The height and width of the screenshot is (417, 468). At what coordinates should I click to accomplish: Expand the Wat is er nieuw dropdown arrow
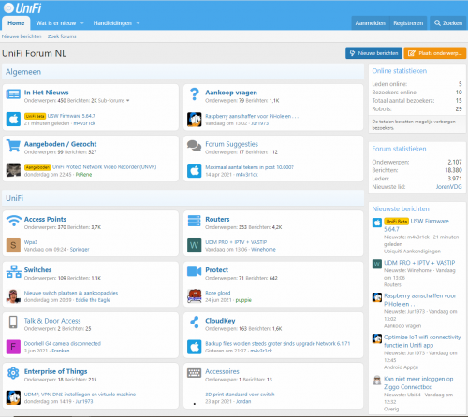tap(82, 23)
